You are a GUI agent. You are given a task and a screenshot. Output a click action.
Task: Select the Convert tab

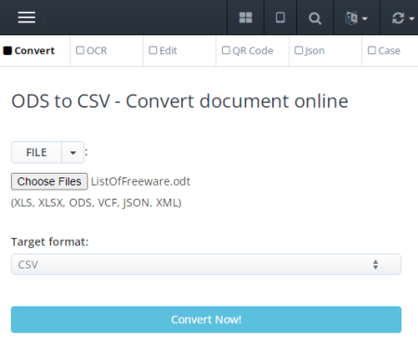(x=29, y=51)
